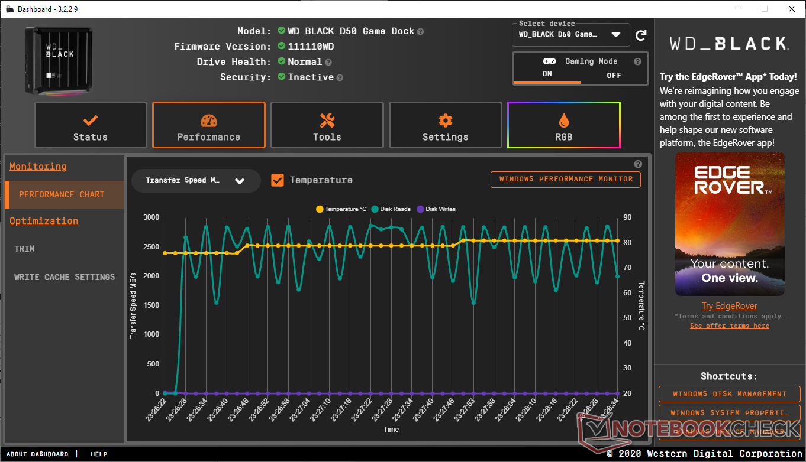The height and width of the screenshot is (462, 806).
Task: Open Help in the footer
Action: (x=99, y=454)
